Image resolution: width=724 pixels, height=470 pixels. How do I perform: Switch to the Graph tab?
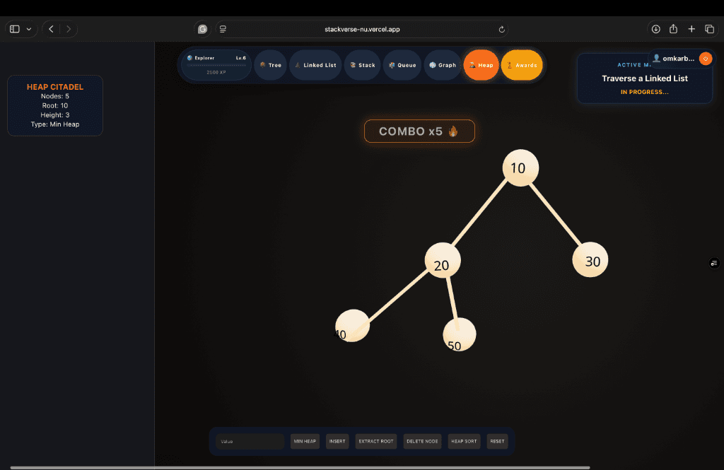coord(443,65)
